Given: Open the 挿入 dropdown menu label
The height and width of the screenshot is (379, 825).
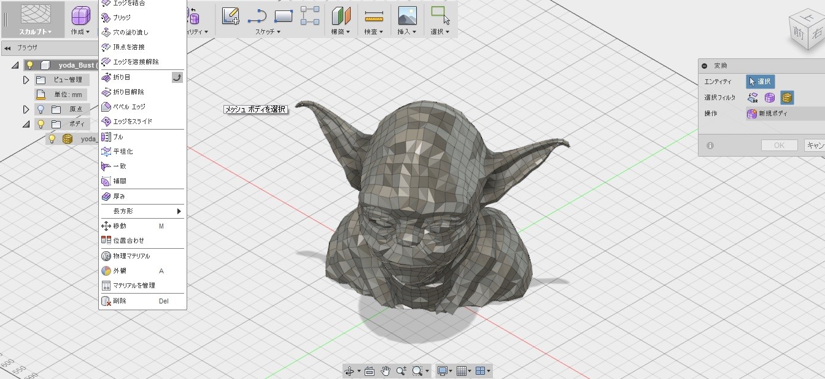Looking at the screenshot, I should coord(407,31).
